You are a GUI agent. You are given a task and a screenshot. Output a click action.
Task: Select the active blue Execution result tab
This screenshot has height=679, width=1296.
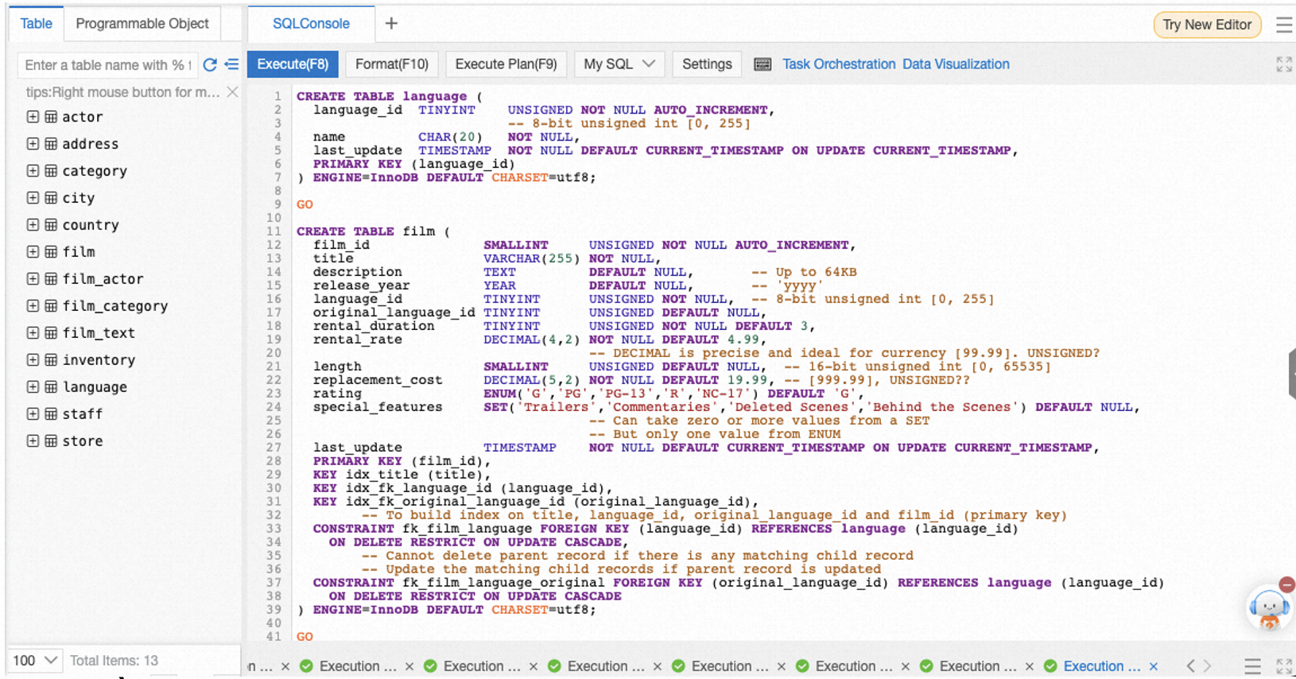click(1102, 666)
